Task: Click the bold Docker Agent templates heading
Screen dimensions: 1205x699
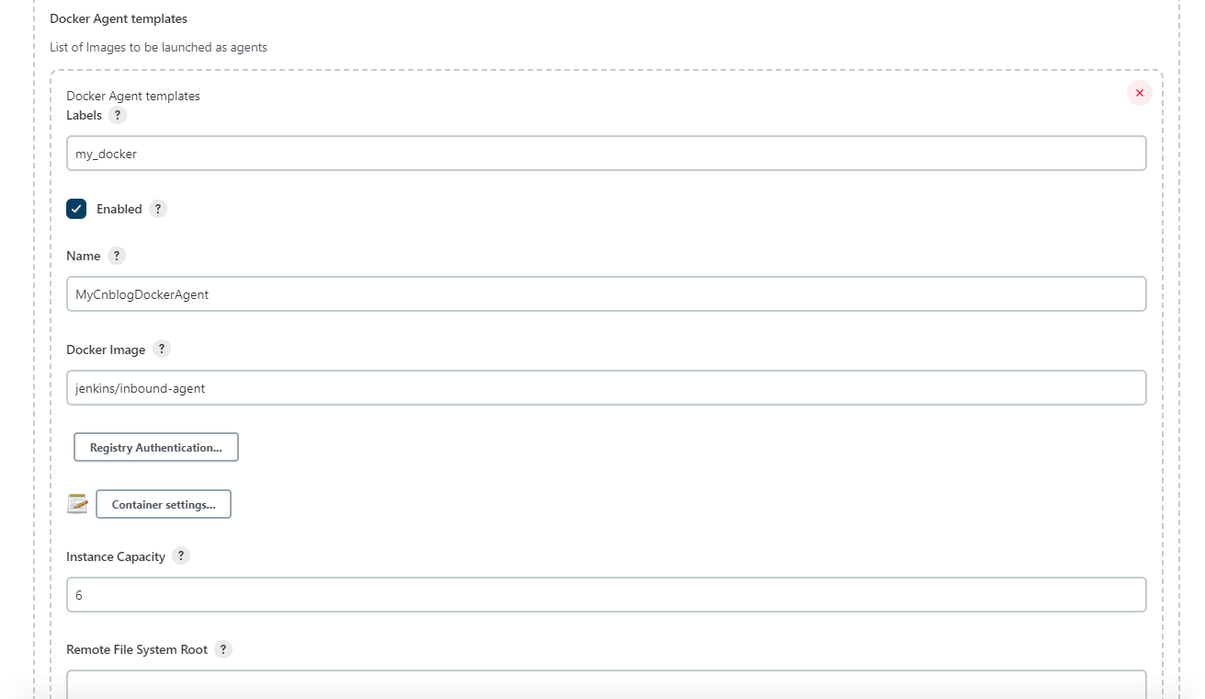Action: click(119, 18)
